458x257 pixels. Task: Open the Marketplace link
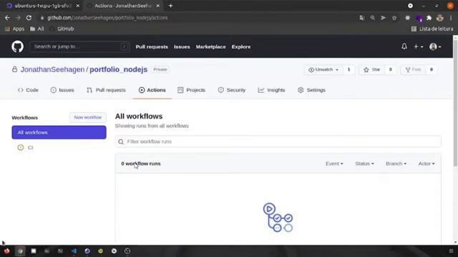[x=210, y=46]
